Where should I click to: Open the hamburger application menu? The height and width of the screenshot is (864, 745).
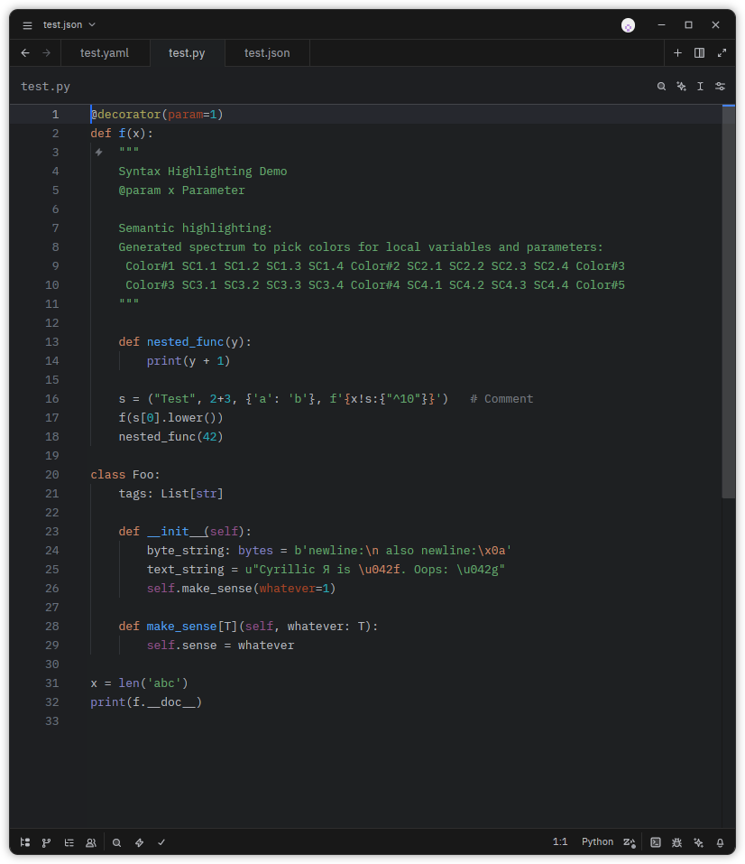[27, 25]
